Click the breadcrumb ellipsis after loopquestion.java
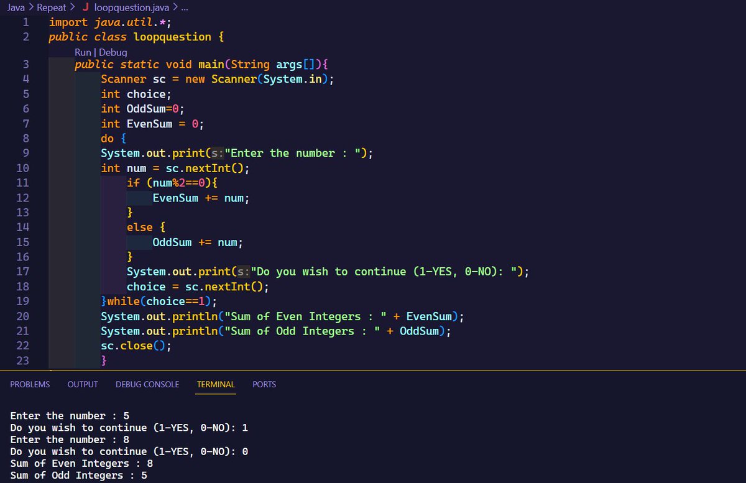Viewport: 746px width, 483px height. tap(183, 7)
